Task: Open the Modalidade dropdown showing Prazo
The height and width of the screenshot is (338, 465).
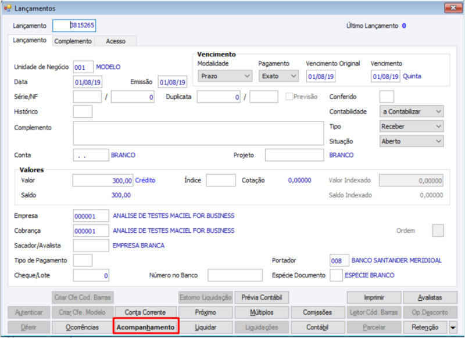Action: (x=225, y=76)
